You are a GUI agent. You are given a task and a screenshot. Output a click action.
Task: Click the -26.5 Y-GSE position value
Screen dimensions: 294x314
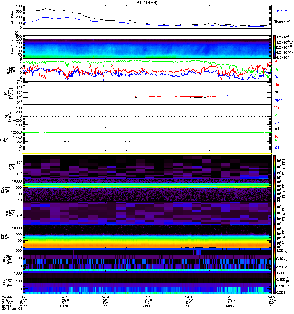pos(22,300)
